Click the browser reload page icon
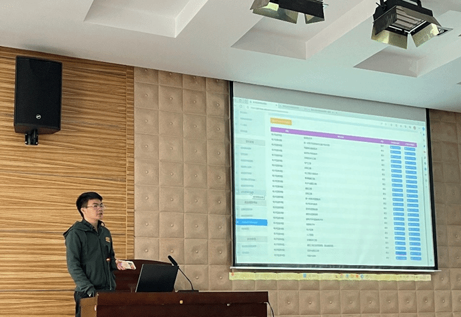This screenshot has height=317, width=461. (245, 109)
